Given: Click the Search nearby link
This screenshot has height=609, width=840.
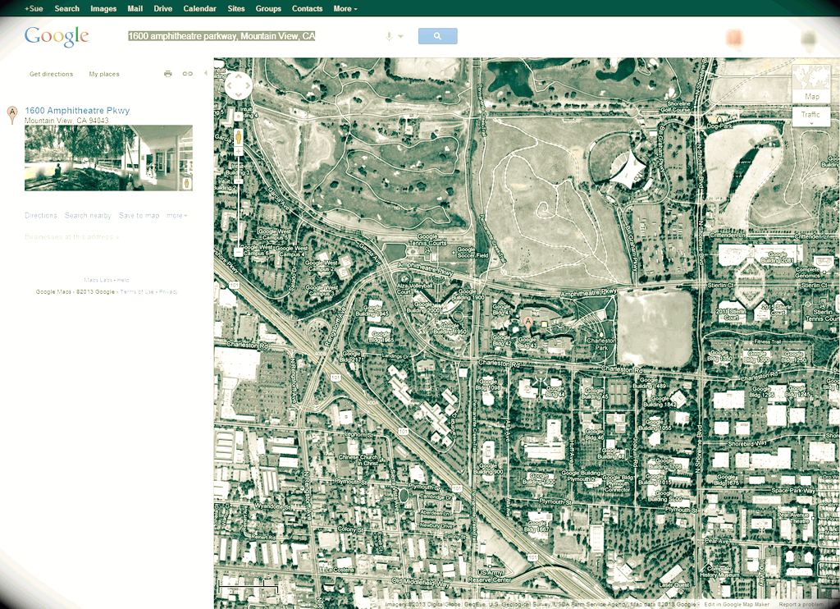Looking at the screenshot, I should (x=88, y=216).
